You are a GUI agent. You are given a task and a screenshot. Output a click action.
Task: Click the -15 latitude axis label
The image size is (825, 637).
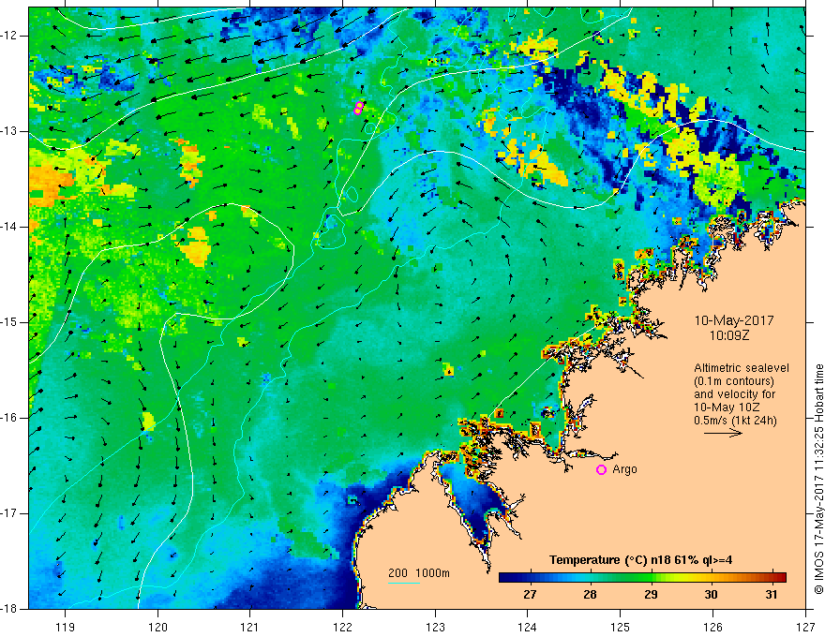point(9,322)
